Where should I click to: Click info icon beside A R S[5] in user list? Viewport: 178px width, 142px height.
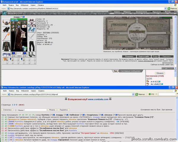pyautogui.click(x=160, y=82)
